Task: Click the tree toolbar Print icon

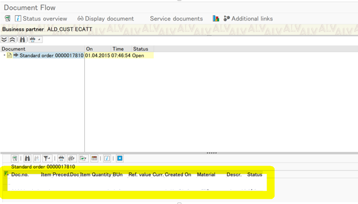Action: click(33, 40)
